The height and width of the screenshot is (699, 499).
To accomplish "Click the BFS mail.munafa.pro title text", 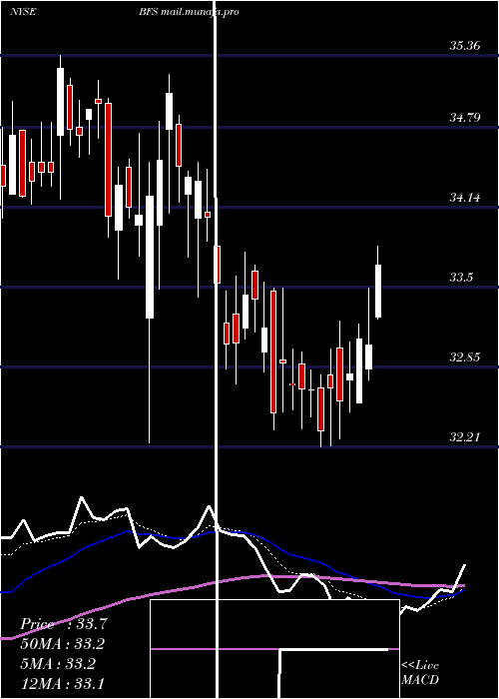I will [x=189, y=12].
